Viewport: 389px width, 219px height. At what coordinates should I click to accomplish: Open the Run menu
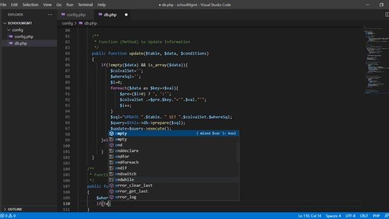[x=69, y=5]
